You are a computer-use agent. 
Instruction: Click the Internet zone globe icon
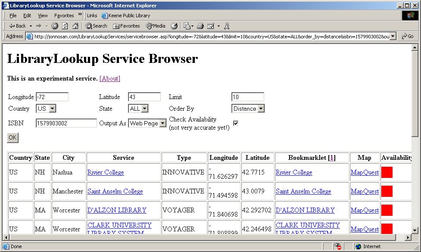click(358, 246)
